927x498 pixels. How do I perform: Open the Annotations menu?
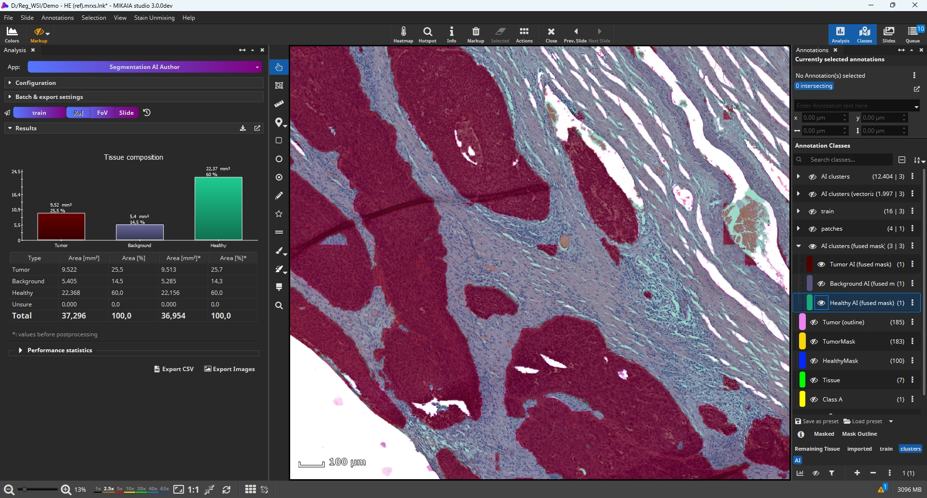click(57, 18)
